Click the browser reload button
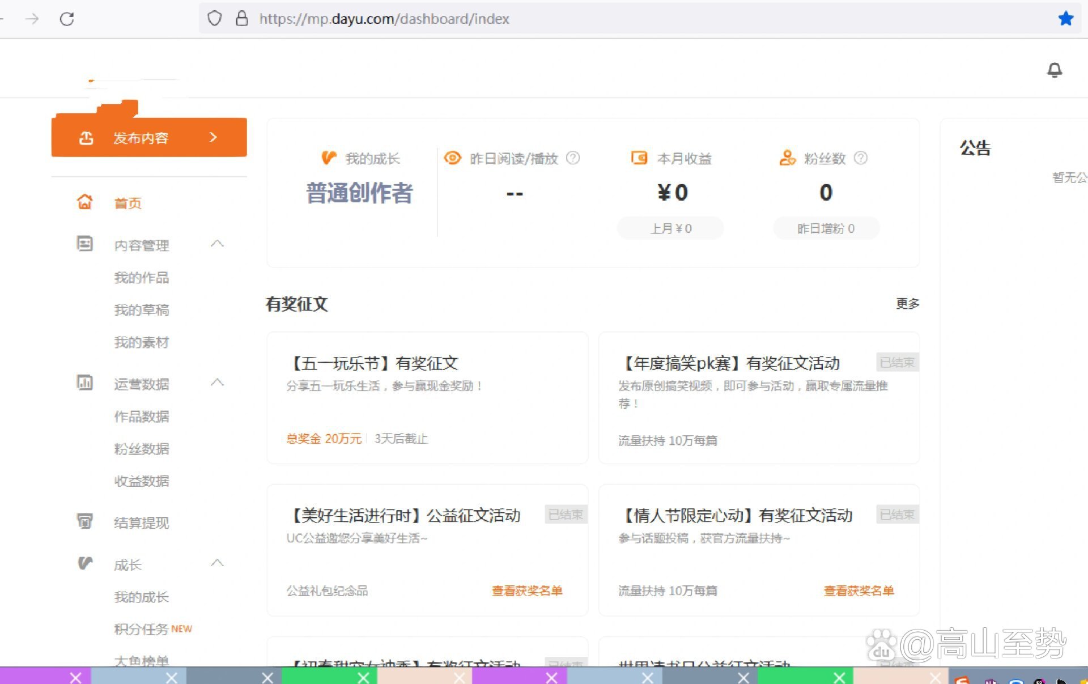The image size is (1088, 684). (67, 19)
